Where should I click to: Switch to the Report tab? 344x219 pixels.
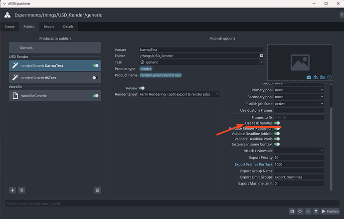[x=48, y=26]
